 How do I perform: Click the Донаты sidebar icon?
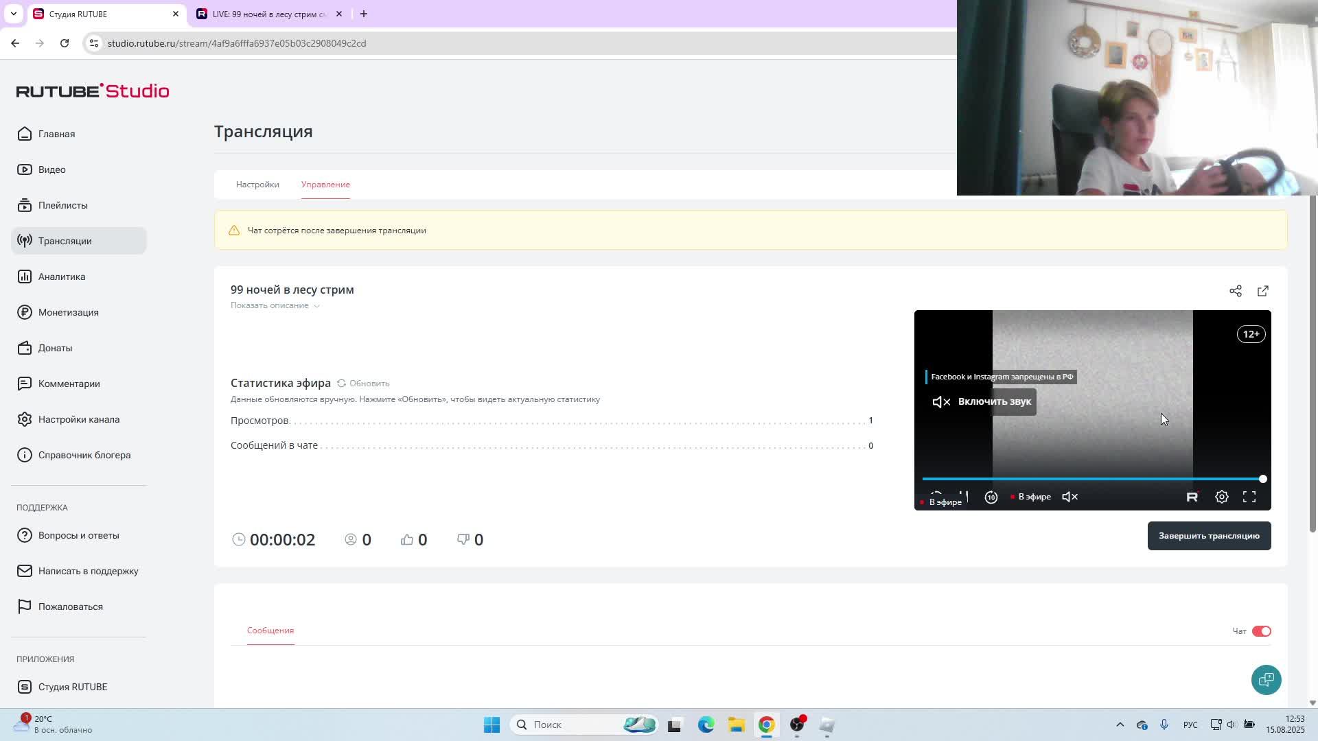coord(25,348)
